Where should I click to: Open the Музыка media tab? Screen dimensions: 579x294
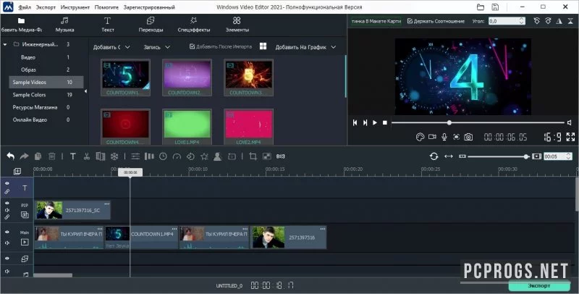[64, 25]
